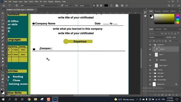
Task: Select the Frame tool
Action: 3,31
